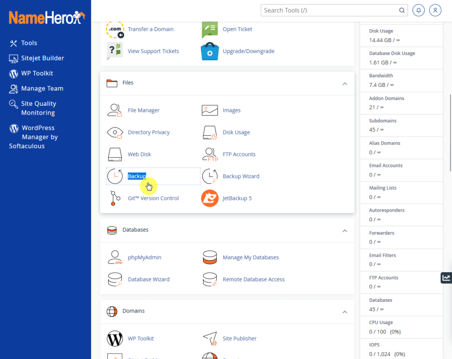Screen dimensions: 452x359
Task: Click the Domains section header title
Action: [133, 311]
